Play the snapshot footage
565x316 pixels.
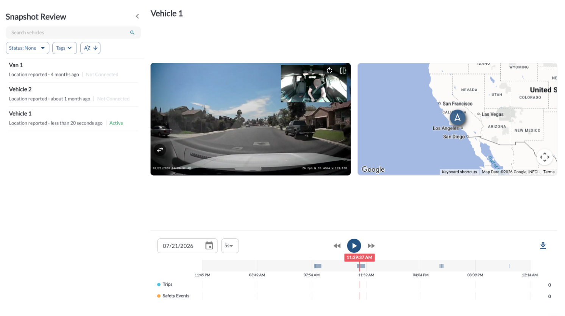[x=354, y=246]
